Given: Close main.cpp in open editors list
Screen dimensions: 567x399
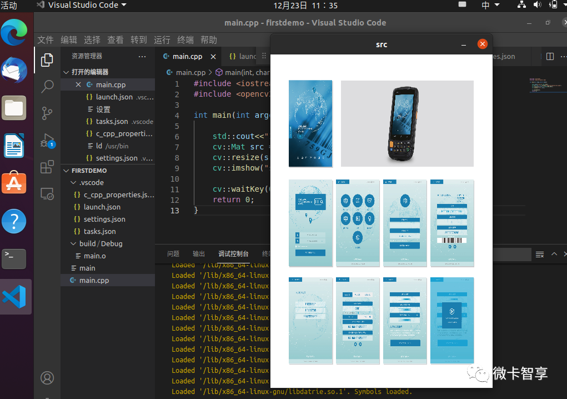Looking at the screenshot, I should coord(78,84).
